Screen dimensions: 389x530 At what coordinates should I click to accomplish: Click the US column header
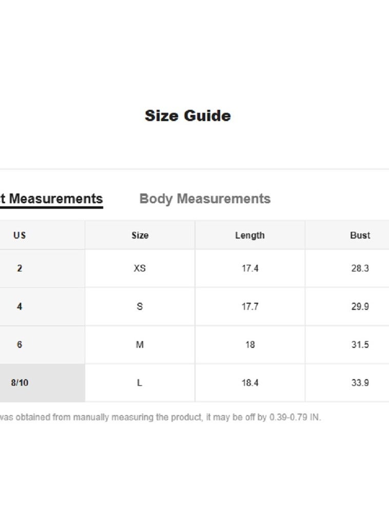[20, 235]
